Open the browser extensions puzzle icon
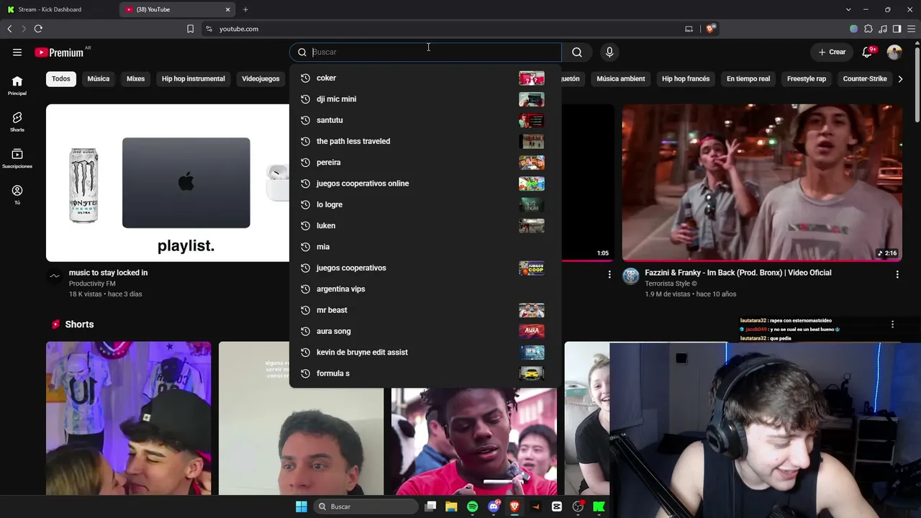The width and height of the screenshot is (921, 518). pyautogui.click(x=868, y=29)
